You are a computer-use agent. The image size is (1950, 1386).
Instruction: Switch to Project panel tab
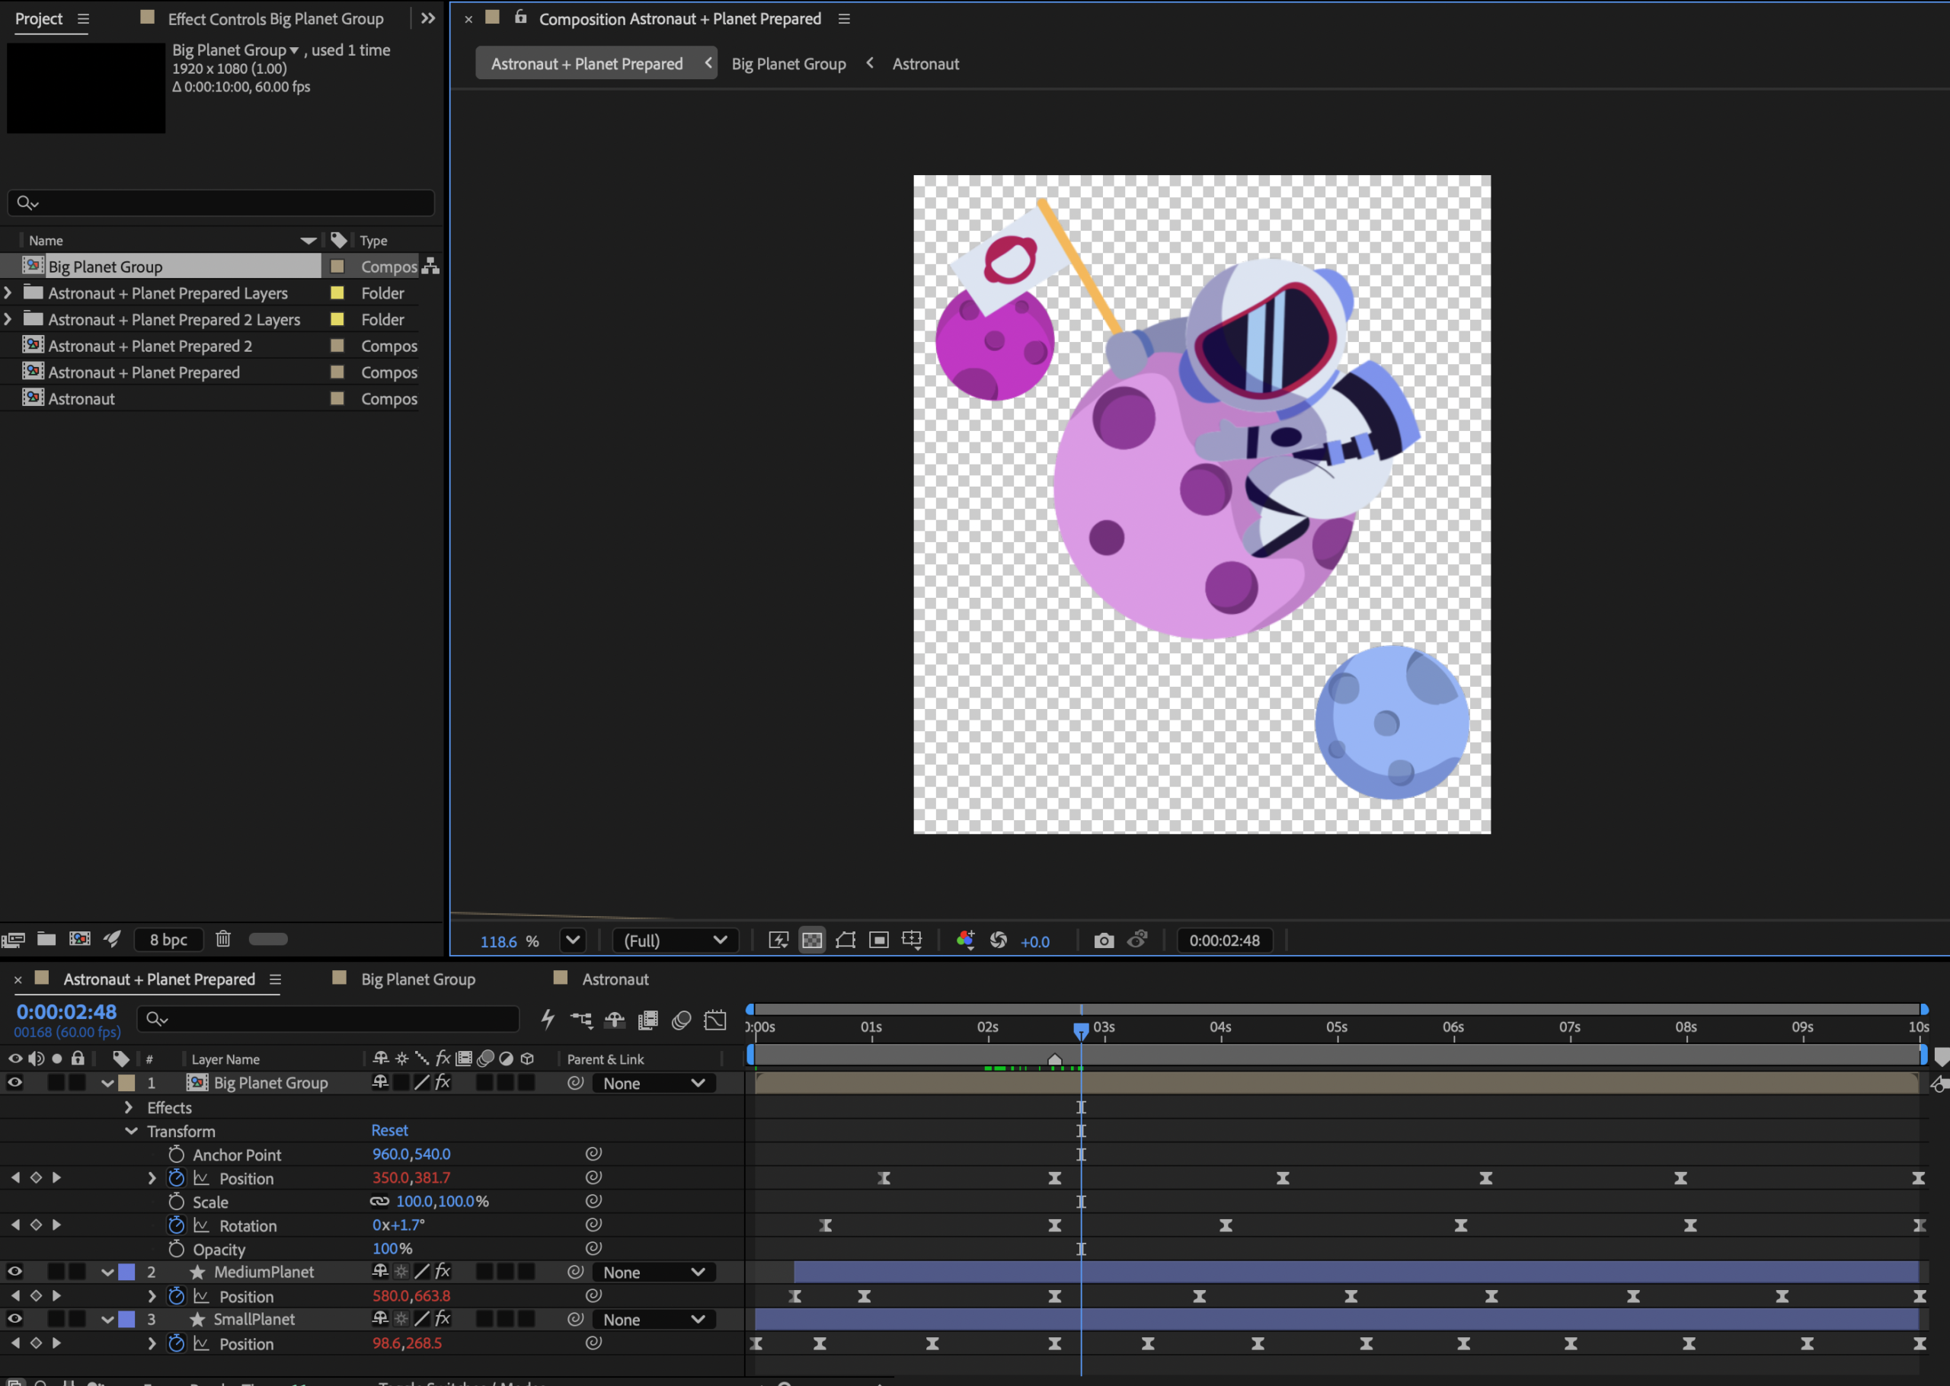[x=40, y=19]
